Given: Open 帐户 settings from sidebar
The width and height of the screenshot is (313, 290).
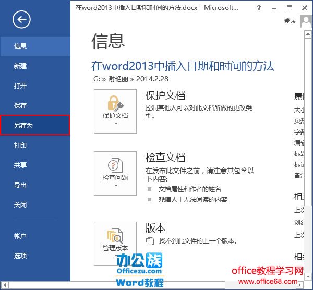Looking at the screenshot, I should [35, 236].
